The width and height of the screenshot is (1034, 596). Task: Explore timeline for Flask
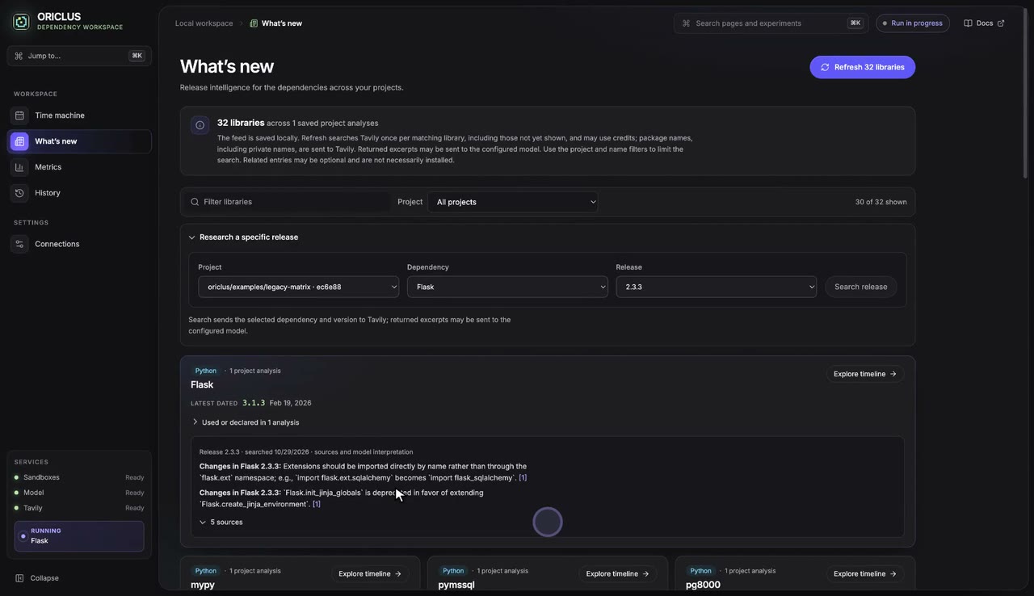click(864, 374)
